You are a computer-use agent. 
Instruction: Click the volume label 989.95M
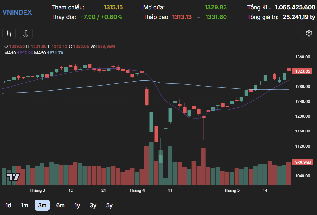[303, 163]
